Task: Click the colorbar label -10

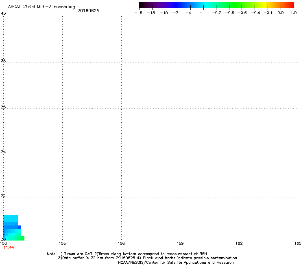Action: 164,13
